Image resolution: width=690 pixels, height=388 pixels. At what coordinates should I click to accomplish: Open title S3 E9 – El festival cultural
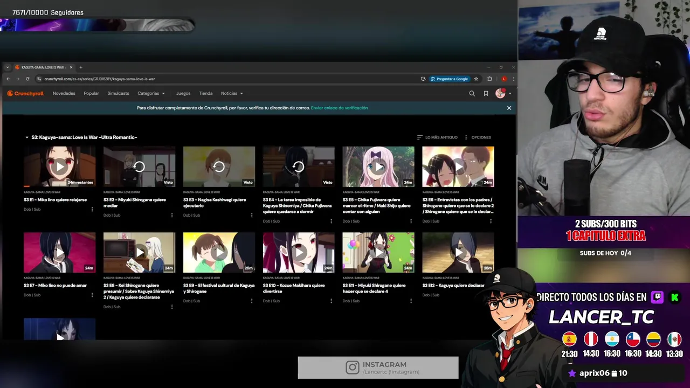point(219,288)
